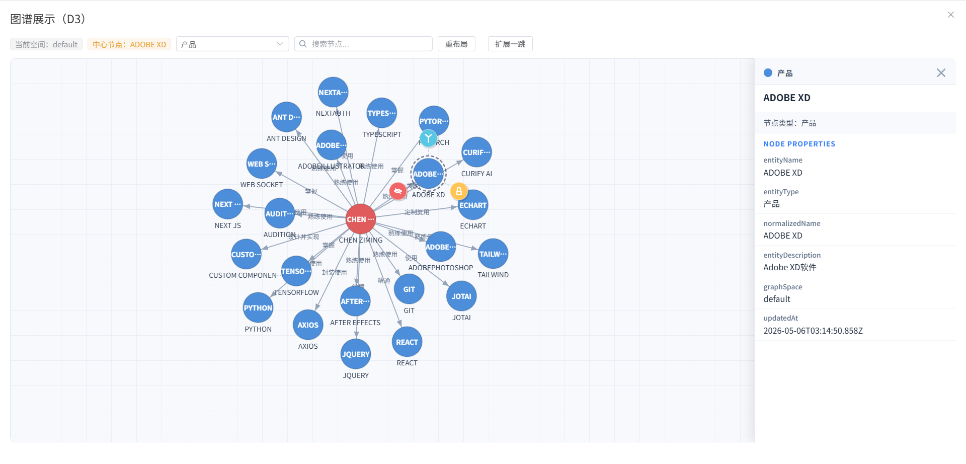This screenshot has width=966, height=464.
Task: Click the magnifier icon in the search box
Action: 303,44
